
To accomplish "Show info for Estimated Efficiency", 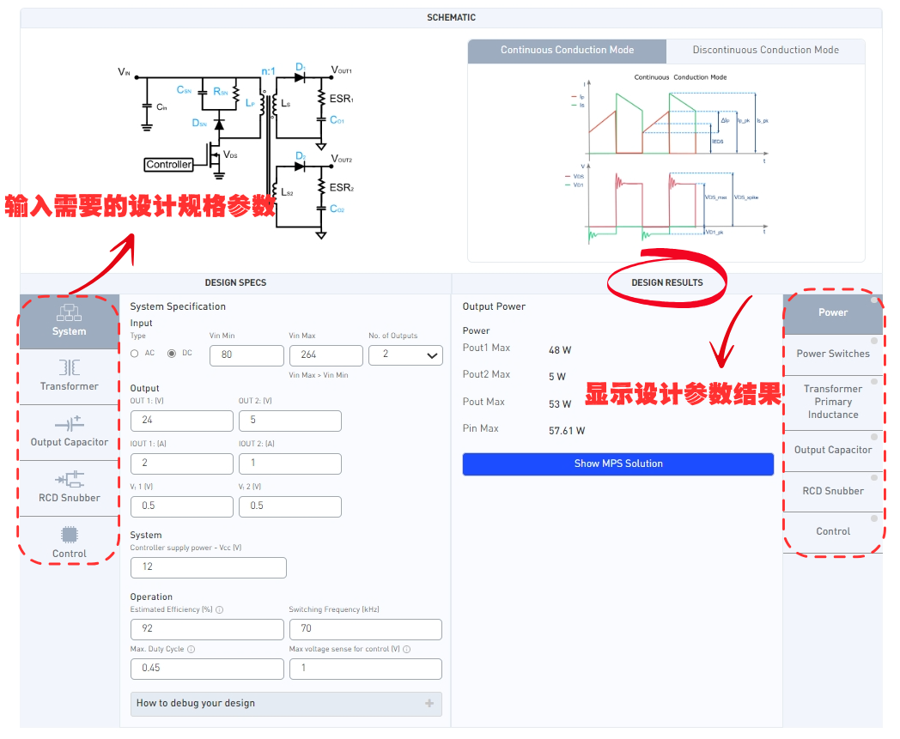I will pos(219,610).
